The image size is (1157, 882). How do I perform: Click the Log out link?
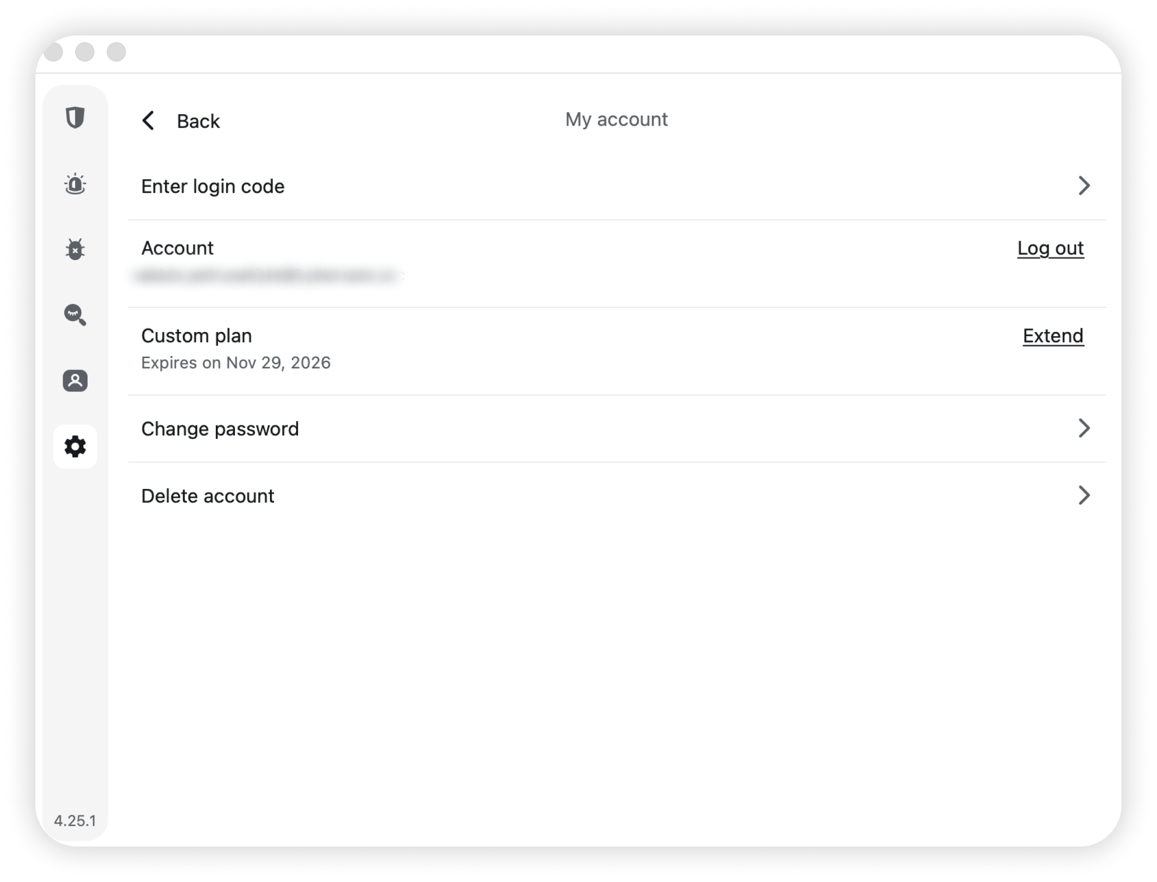coord(1051,248)
